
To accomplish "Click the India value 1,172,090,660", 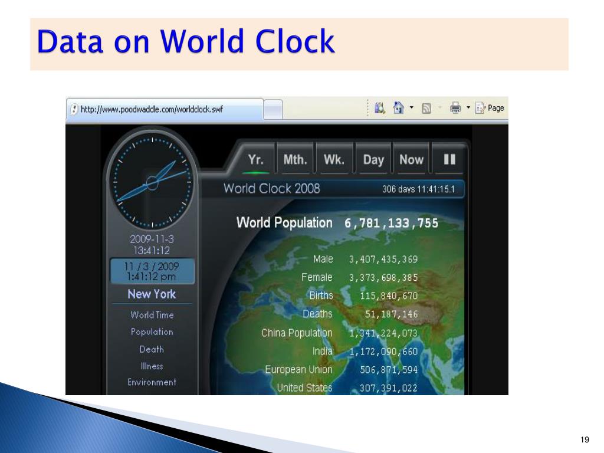I will tap(383, 352).
